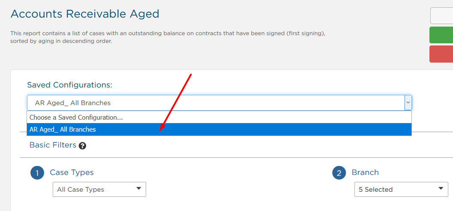Click the white outlined button at top right
453x211 pixels.
point(442,15)
